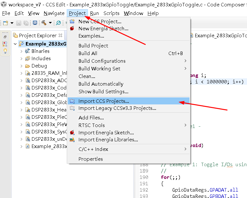
Task: Click the restore view icon in left sidebar
Action: [x=5, y=37]
